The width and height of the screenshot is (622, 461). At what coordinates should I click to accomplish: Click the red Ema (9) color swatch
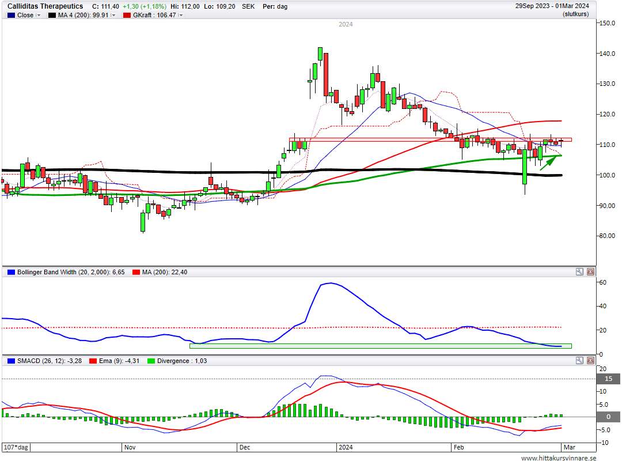(x=93, y=361)
